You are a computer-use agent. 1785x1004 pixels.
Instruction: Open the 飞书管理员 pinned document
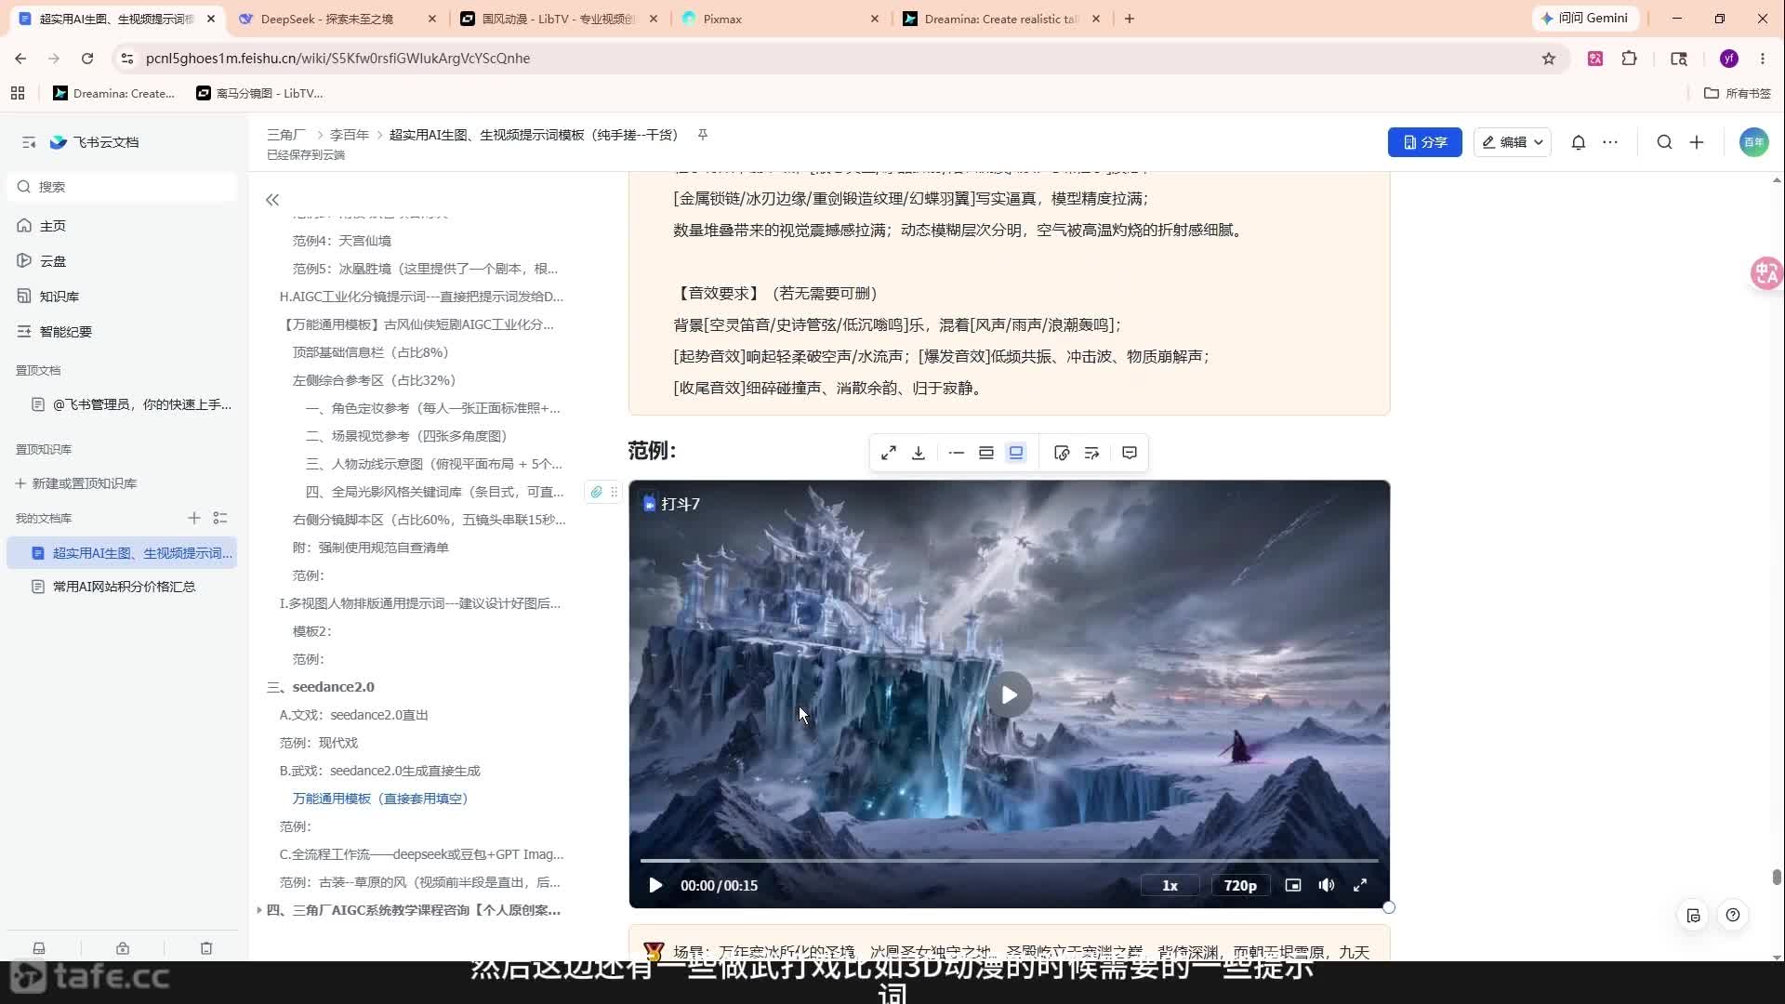[x=131, y=404]
